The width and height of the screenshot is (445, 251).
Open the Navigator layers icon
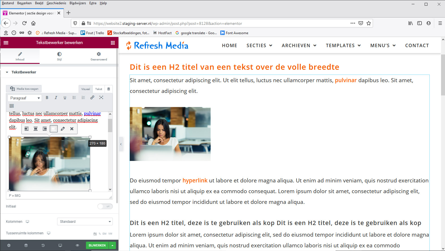26,245
